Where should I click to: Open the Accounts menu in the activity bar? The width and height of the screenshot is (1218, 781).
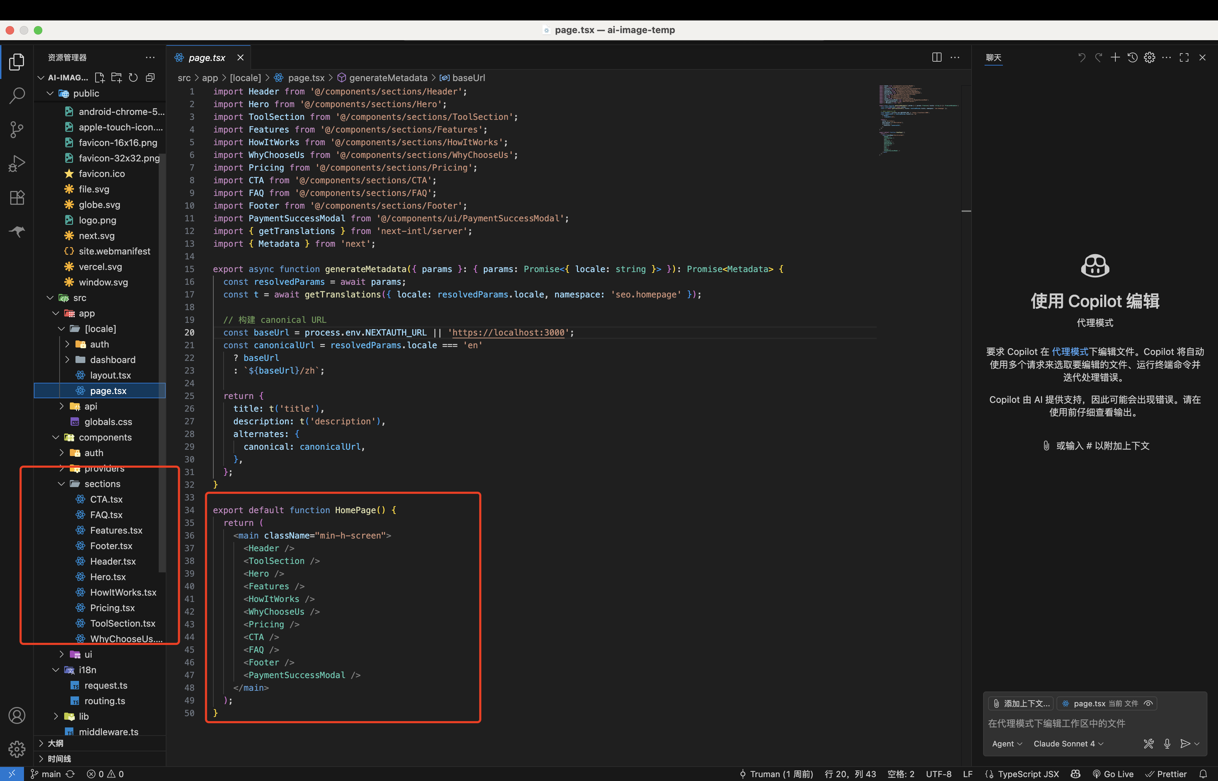coord(17,715)
